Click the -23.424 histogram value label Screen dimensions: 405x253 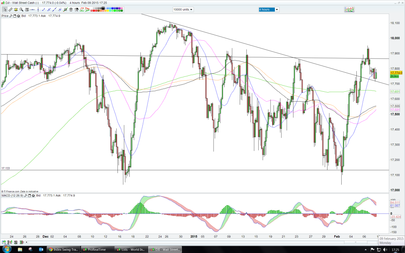(396, 217)
